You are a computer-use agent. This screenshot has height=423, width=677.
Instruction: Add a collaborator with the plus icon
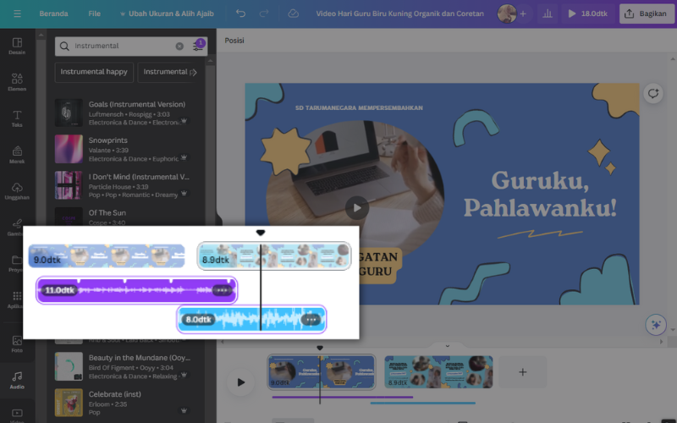pyautogui.click(x=523, y=14)
